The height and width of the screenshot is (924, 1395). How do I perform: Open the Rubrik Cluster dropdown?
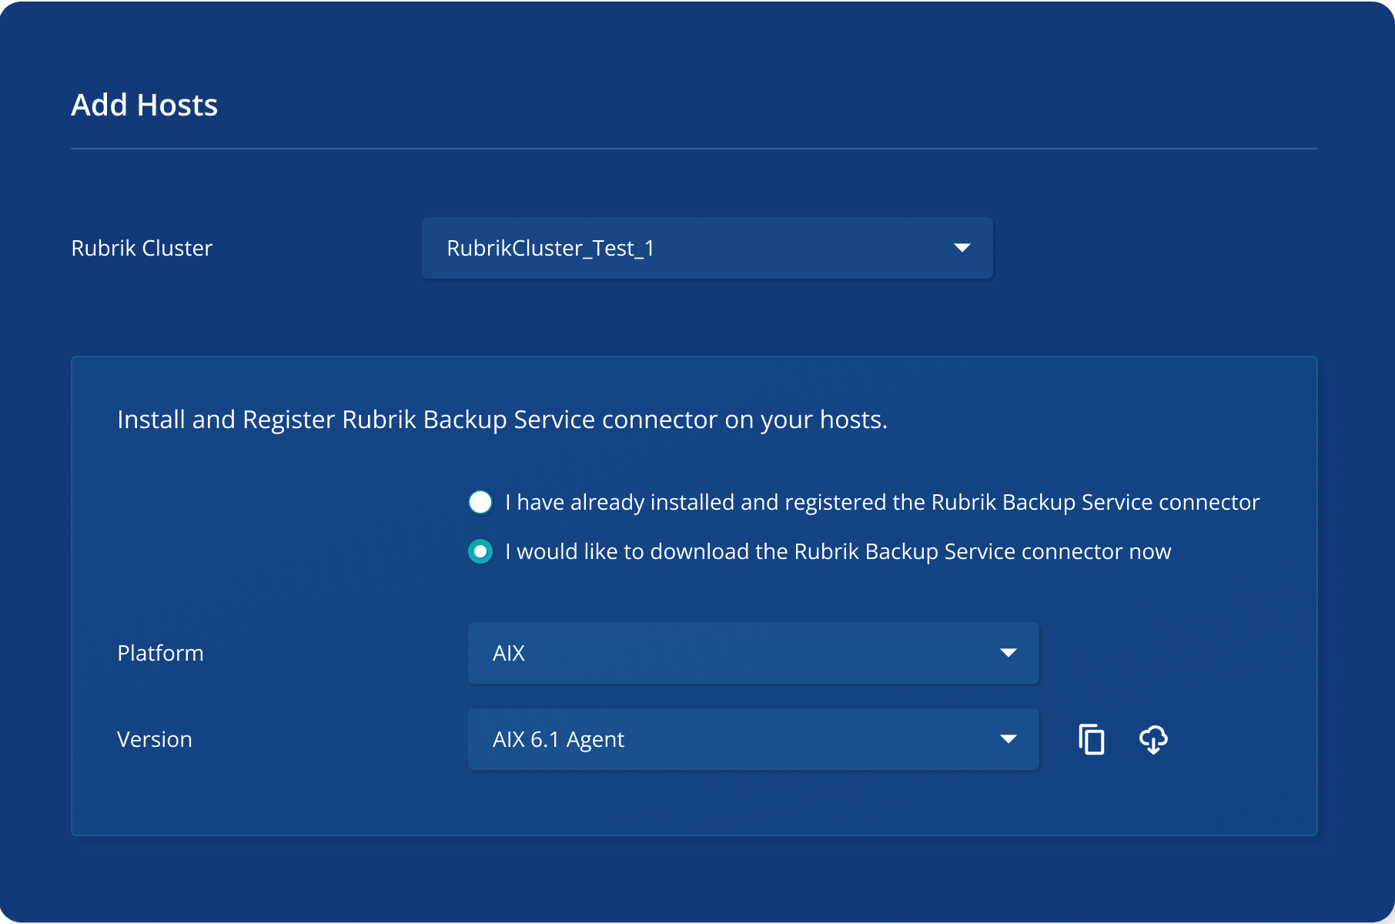708,248
